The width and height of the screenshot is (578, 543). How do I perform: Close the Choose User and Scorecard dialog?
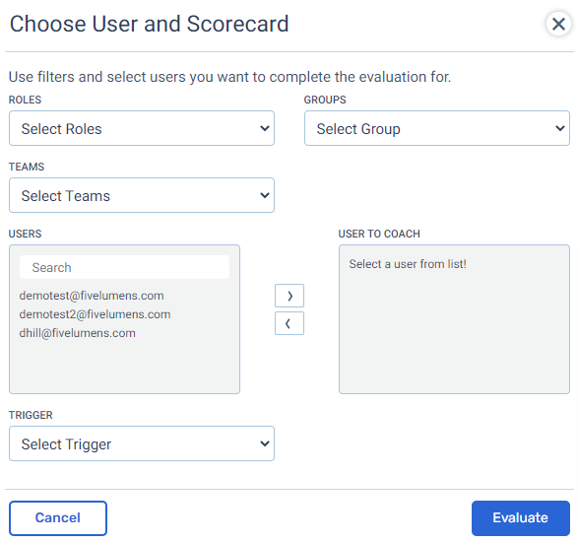click(558, 25)
